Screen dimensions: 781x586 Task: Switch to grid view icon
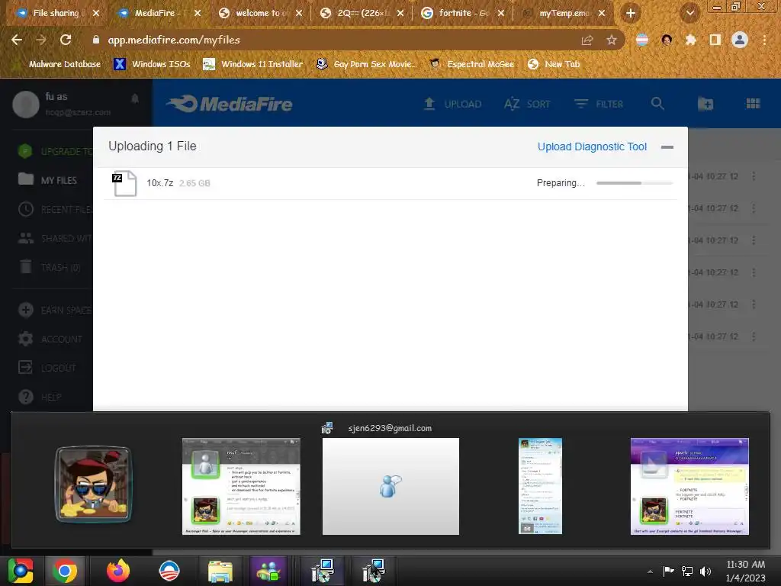pyautogui.click(x=753, y=104)
